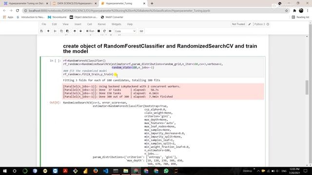Click into the RandomizedSearchCV code cell
The width and height of the screenshot is (312, 175).
(x=163, y=68)
